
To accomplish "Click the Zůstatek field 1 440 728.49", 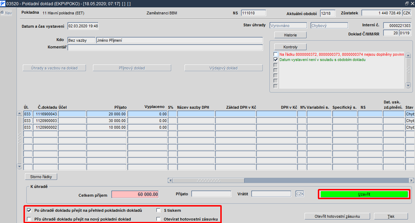I will coord(381,13).
